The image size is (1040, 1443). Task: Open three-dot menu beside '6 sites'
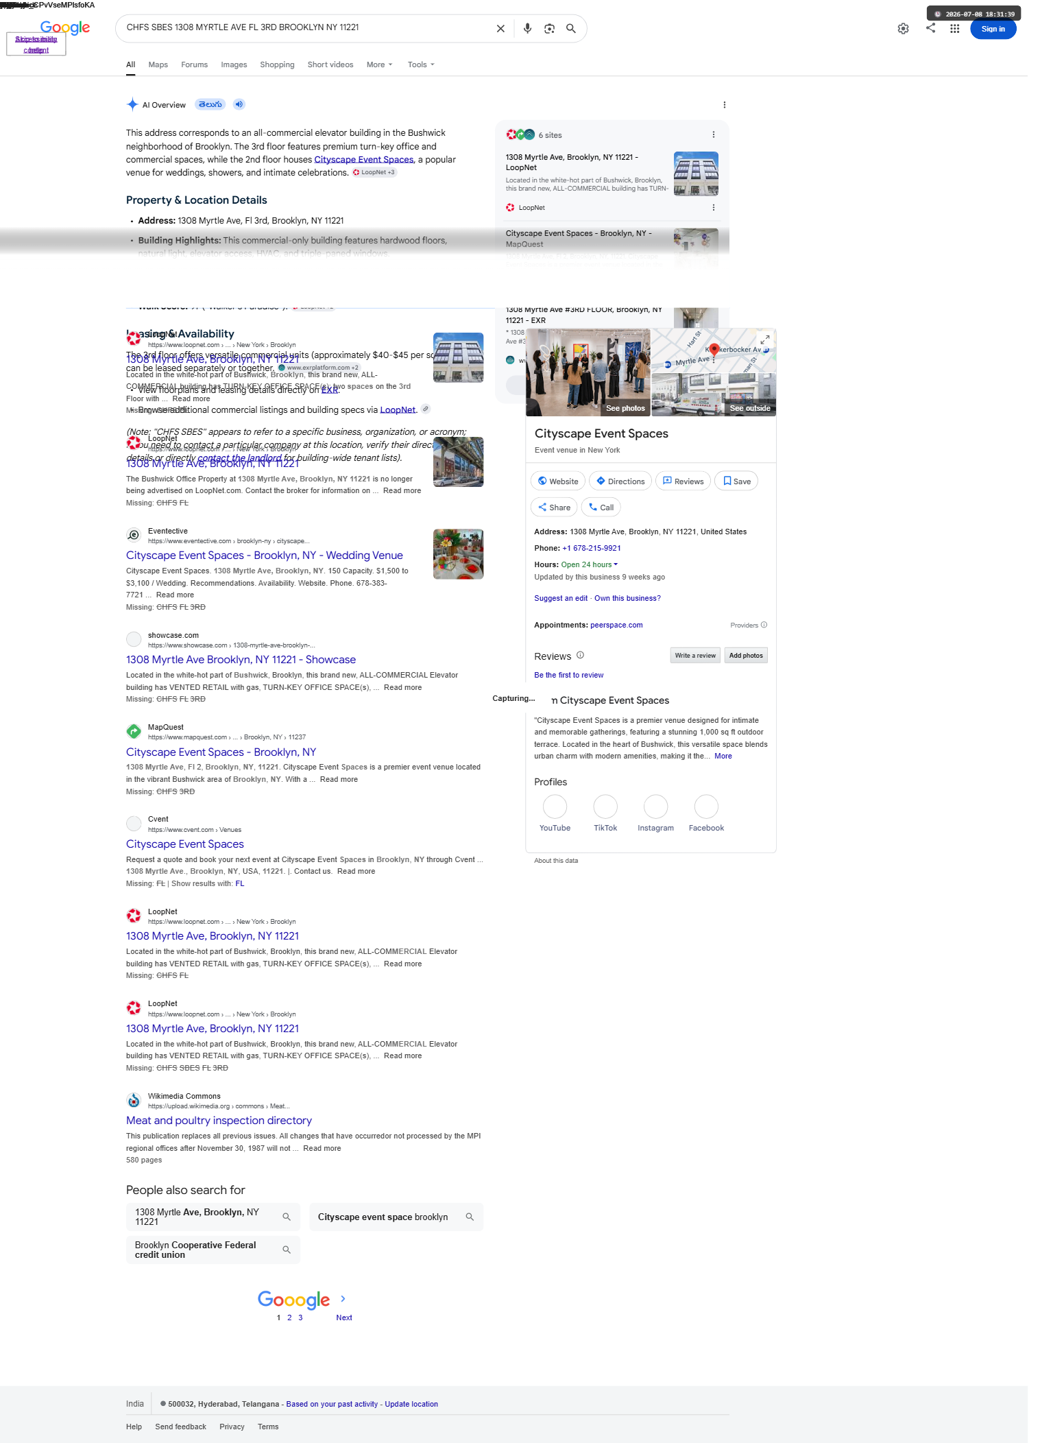point(714,135)
